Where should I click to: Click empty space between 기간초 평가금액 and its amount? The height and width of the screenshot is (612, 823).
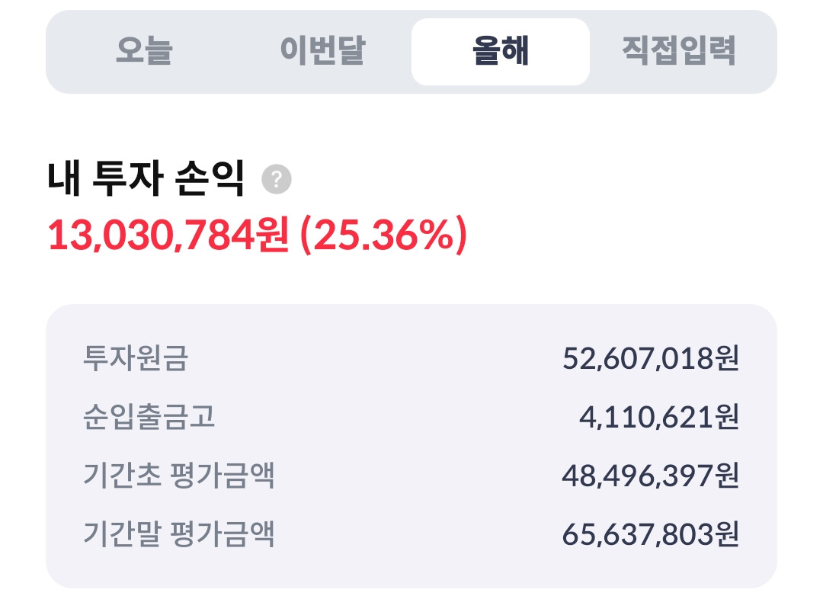point(419,476)
